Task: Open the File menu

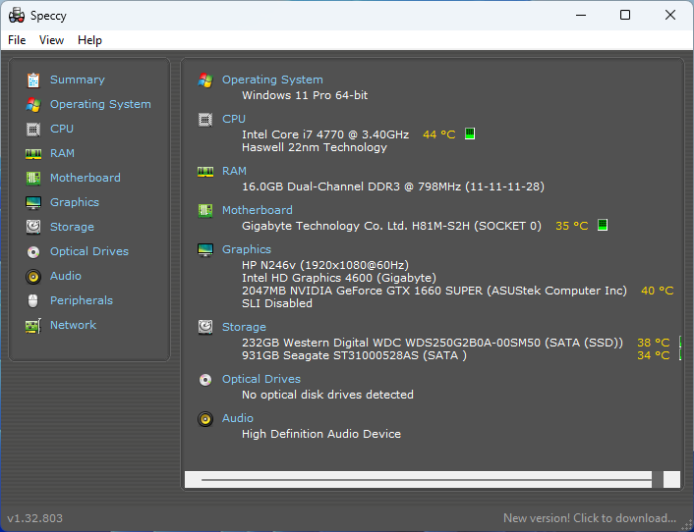Action: click(17, 40)
